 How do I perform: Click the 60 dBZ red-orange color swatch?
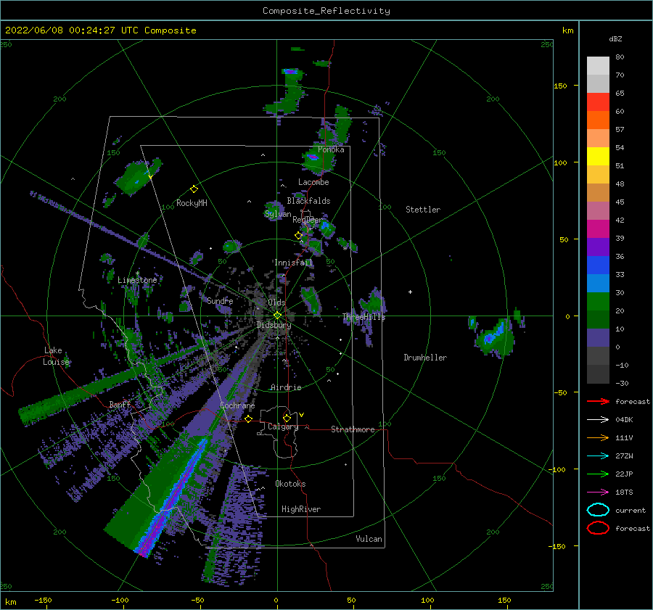click(x=598, y=102)
